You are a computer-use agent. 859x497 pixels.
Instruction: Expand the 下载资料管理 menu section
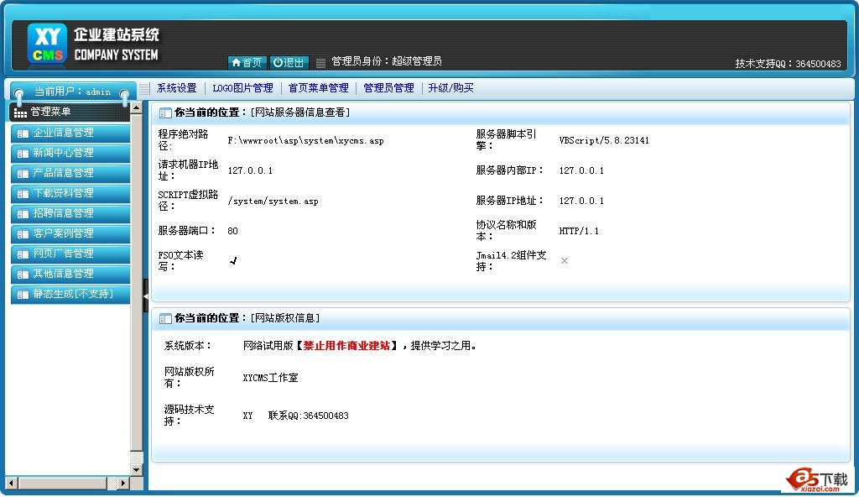(63, 193)
